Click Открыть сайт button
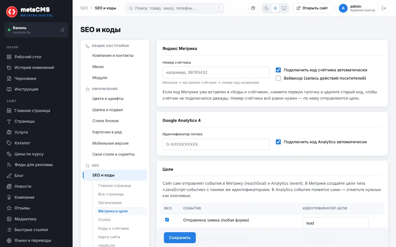This screenshot has width=396, height=247. click(x=312, y=8)
